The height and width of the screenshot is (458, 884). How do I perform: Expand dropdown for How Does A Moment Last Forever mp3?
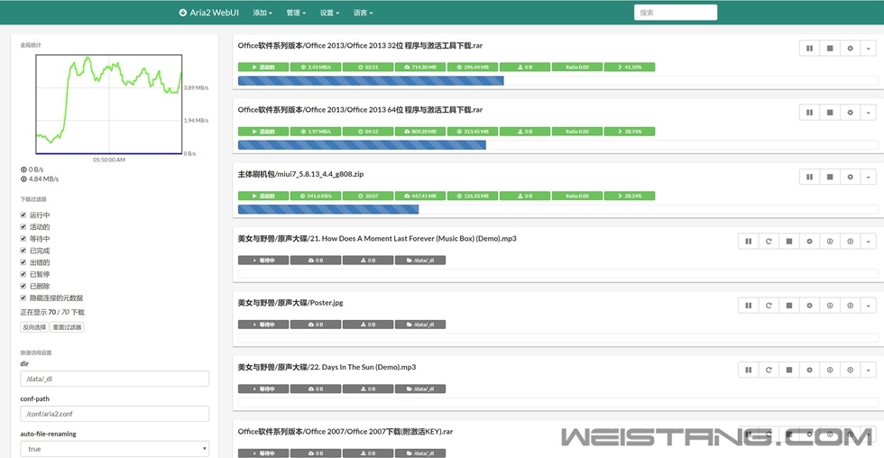tap(868, 241)
